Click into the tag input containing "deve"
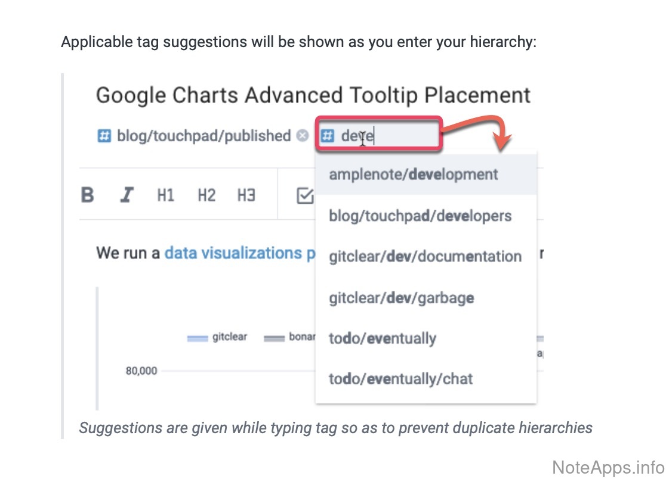The width and height of the screenshot is (666, 479). tap(388, 136)
